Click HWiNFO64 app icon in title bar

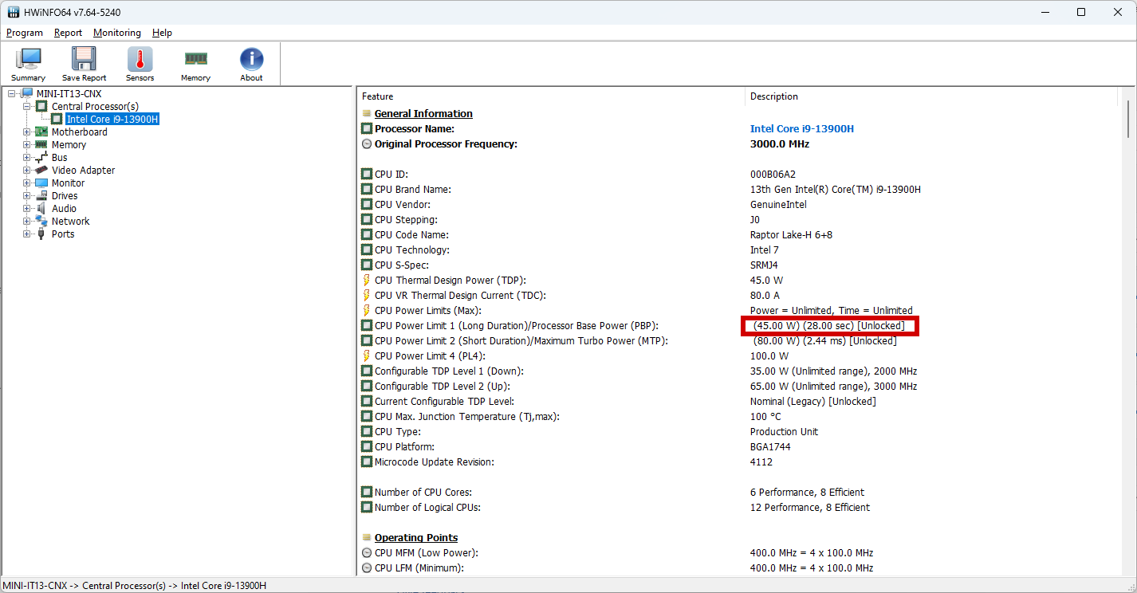(x=14, y=13)
